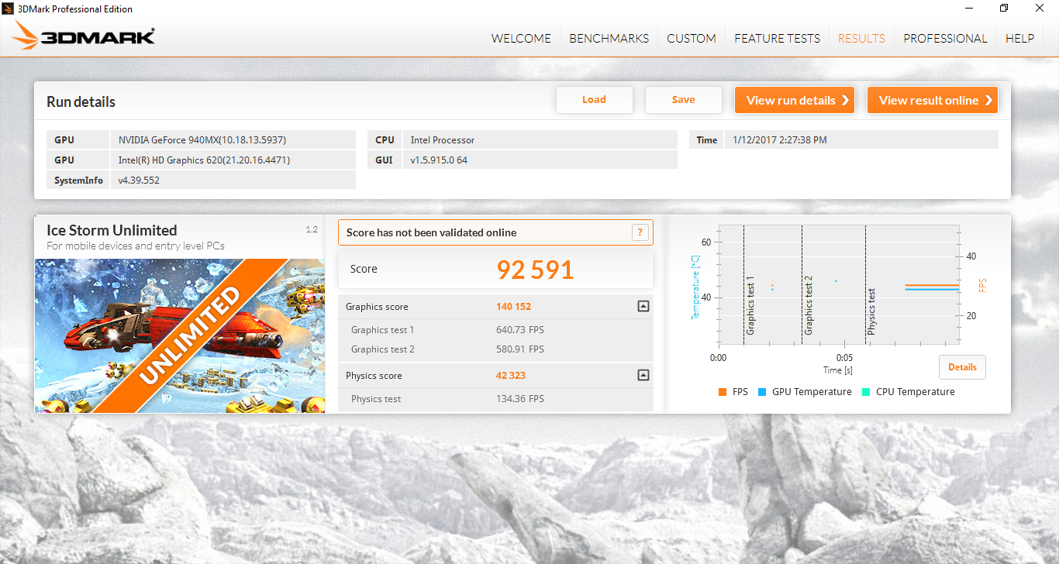Click the Run details heading

tap(81, 101)
